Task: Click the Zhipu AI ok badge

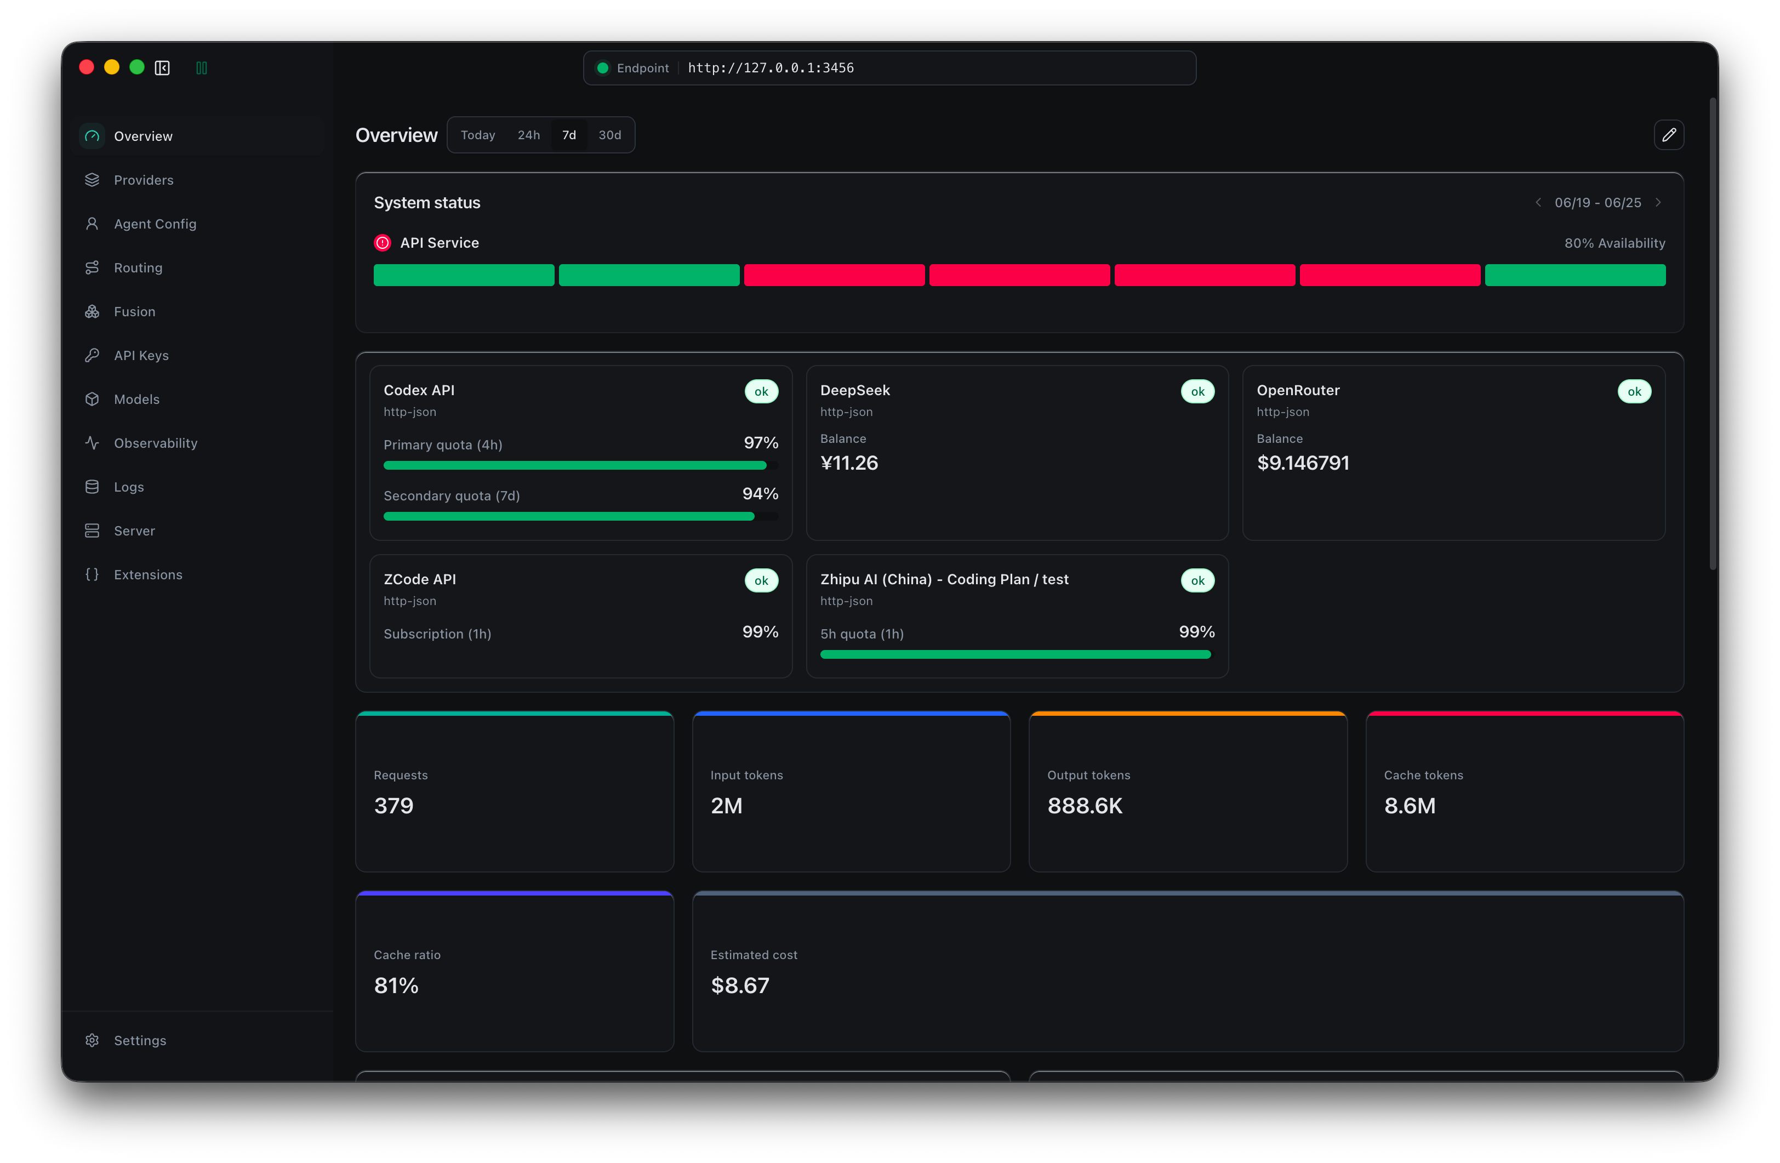Action: 1197,580
